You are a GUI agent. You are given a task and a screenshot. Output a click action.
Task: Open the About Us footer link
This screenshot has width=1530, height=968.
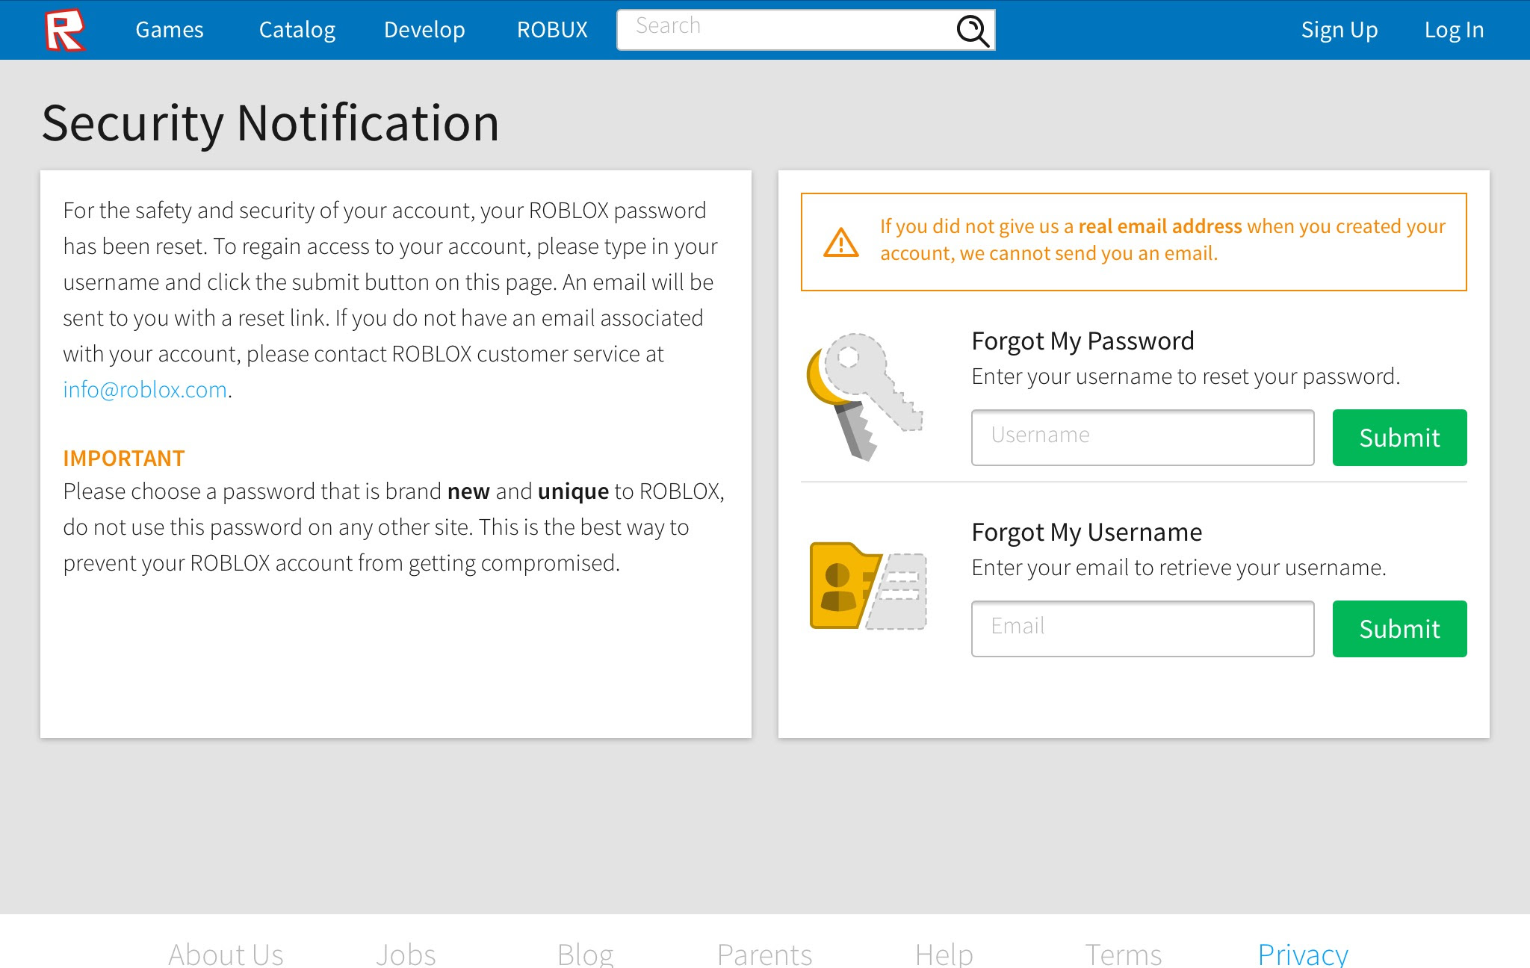coord(226,955)
